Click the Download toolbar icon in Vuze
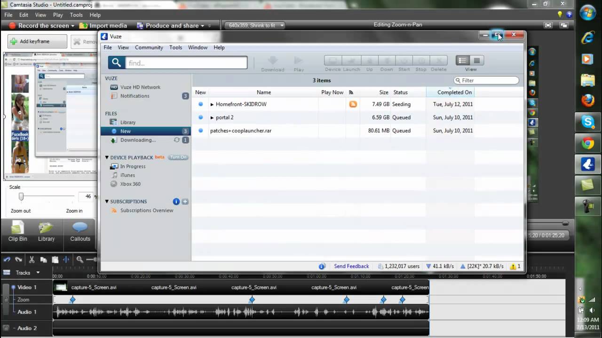Viewport: 602px width, 338px height. point(273,61)
